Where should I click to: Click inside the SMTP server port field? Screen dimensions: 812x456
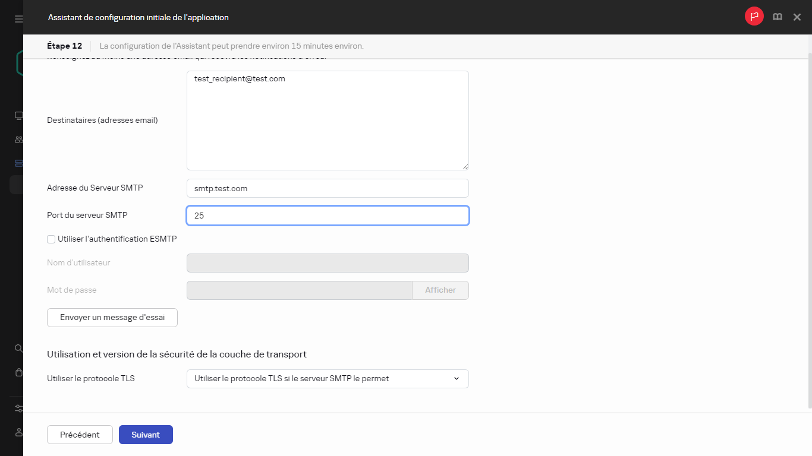coord(327,216)
